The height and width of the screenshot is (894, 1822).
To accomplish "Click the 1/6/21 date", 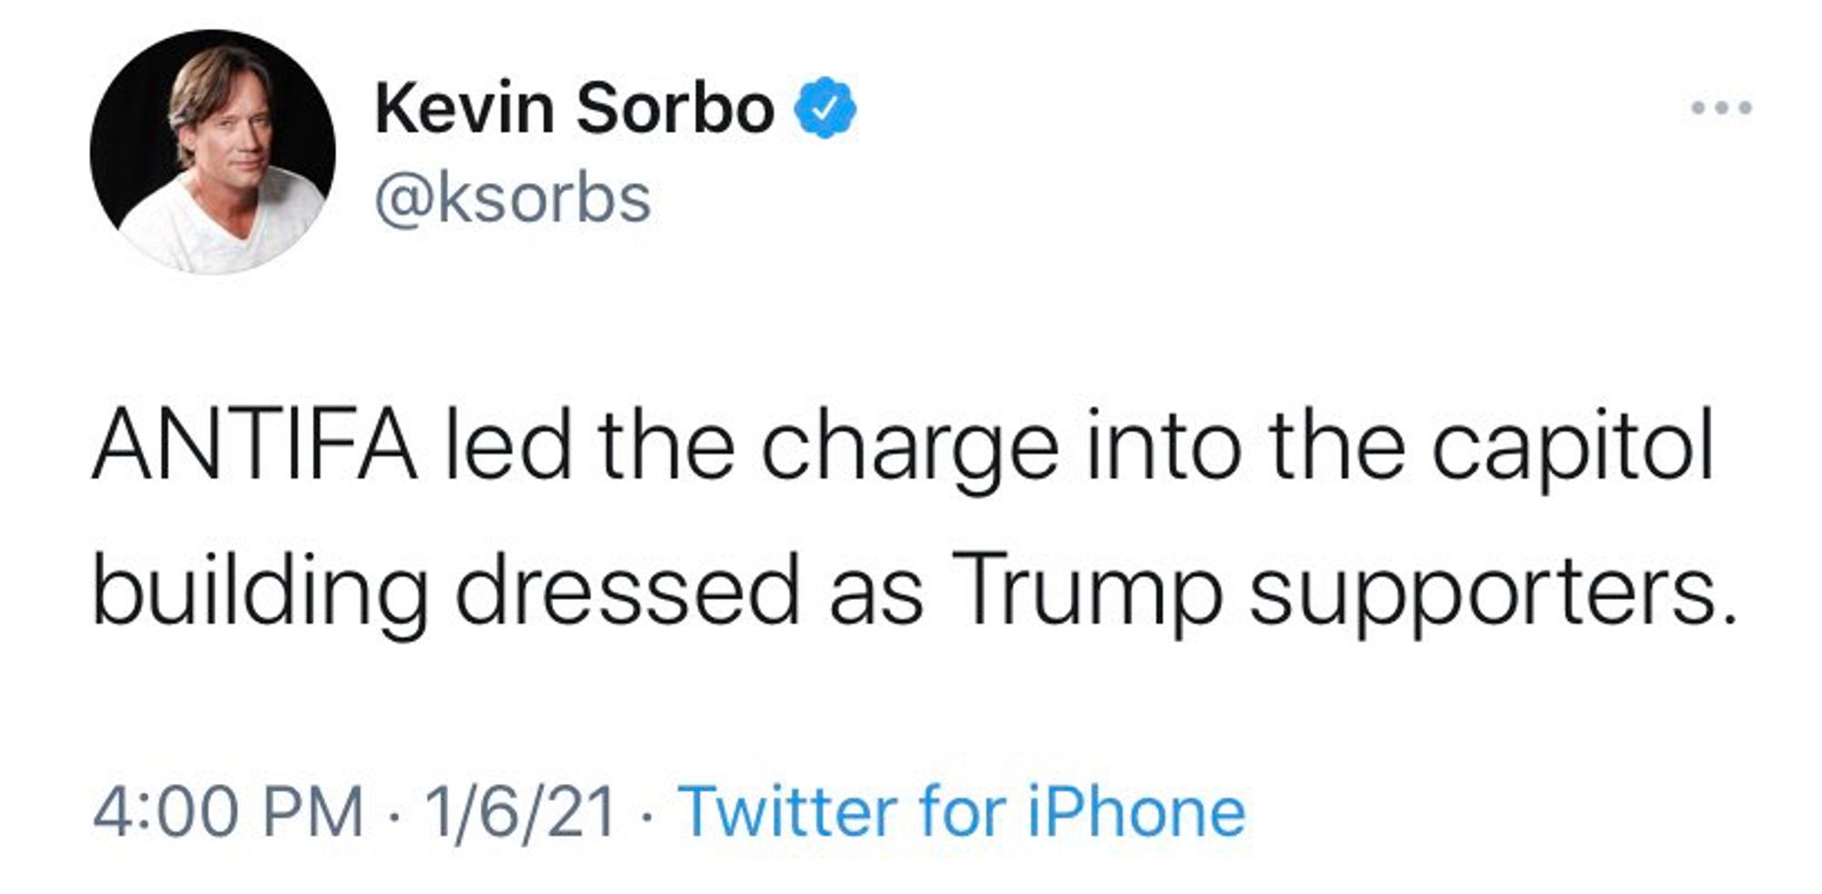I will 519,811.
